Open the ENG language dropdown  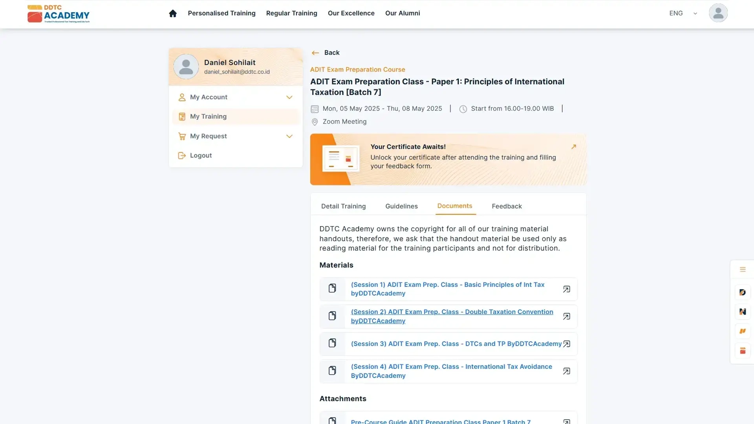click(x=683, y=13)
